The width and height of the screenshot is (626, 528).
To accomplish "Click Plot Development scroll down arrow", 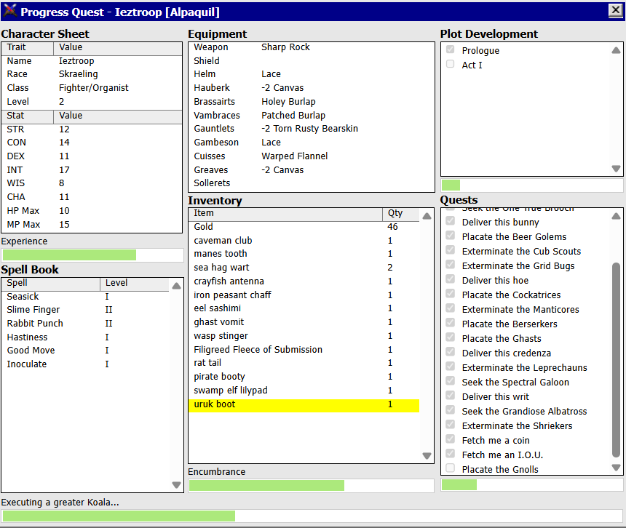I will 616,169.
